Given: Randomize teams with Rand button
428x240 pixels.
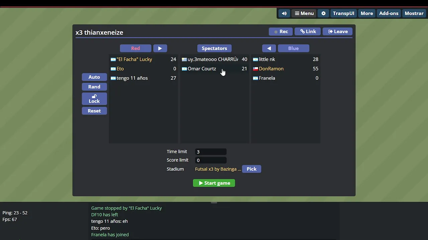Looking at the screenshot, I should point(94,87).
